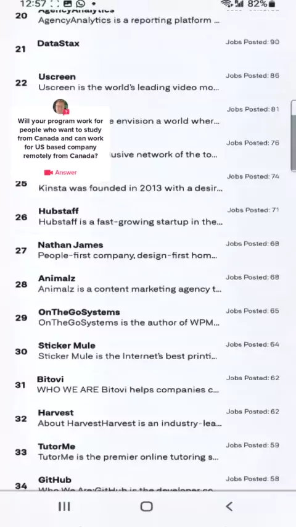296x527 pixels.
Task: Tap the WhatsApp notification icon in status bar
Action: pyautogui.click(x=81, y=4)
